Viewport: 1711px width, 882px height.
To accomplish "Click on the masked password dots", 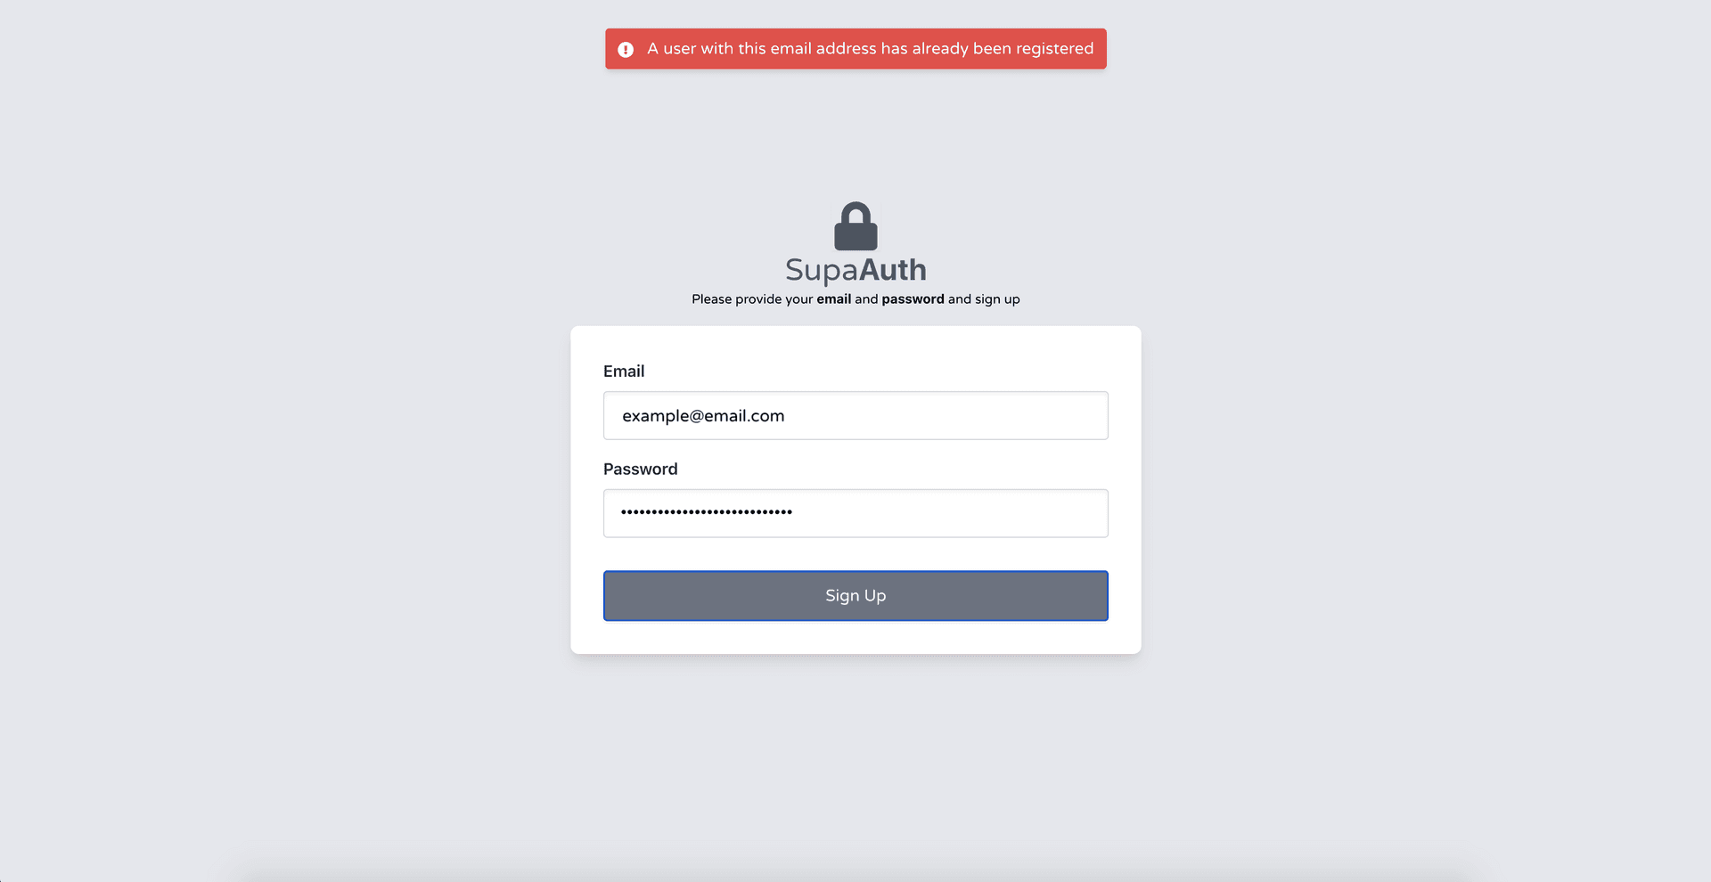I will [707, 512].
